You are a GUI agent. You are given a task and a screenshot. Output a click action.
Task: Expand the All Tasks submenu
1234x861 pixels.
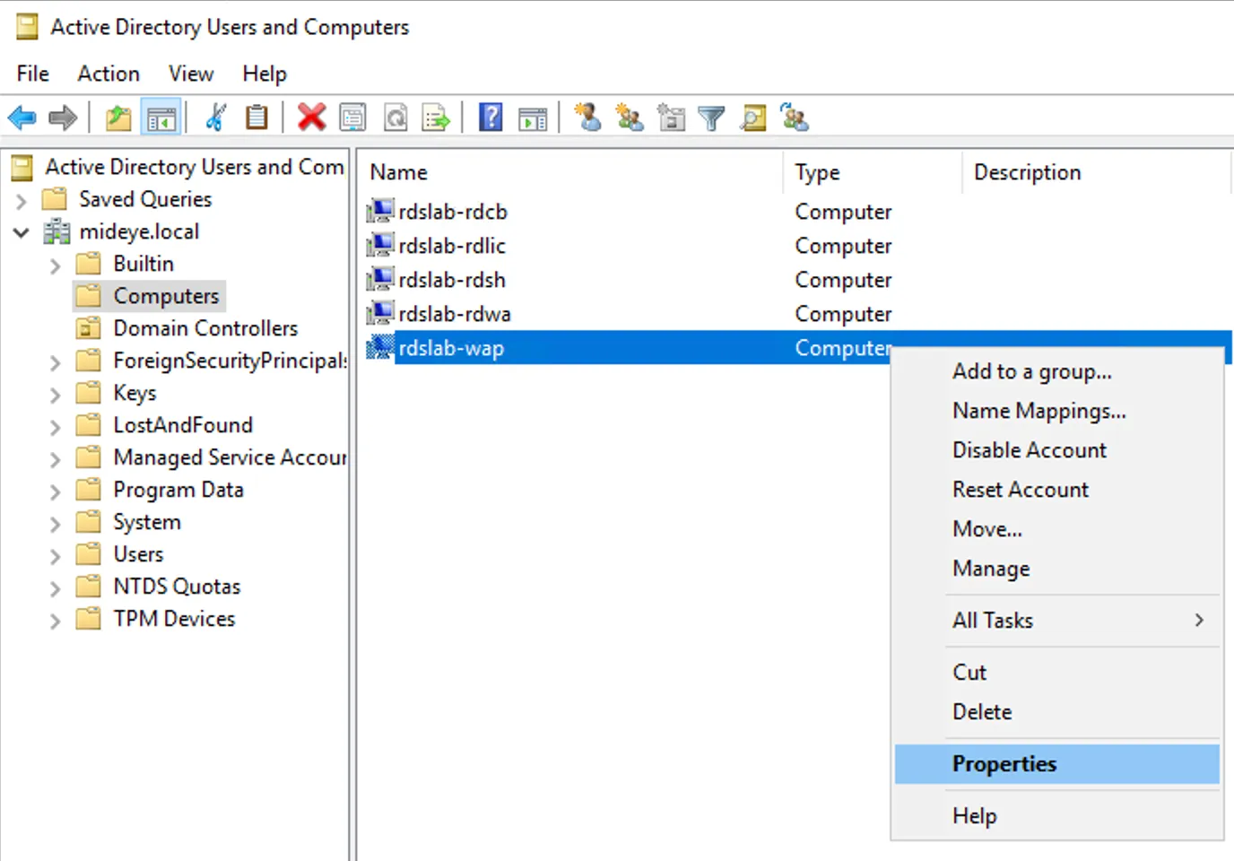click(992, 620)
